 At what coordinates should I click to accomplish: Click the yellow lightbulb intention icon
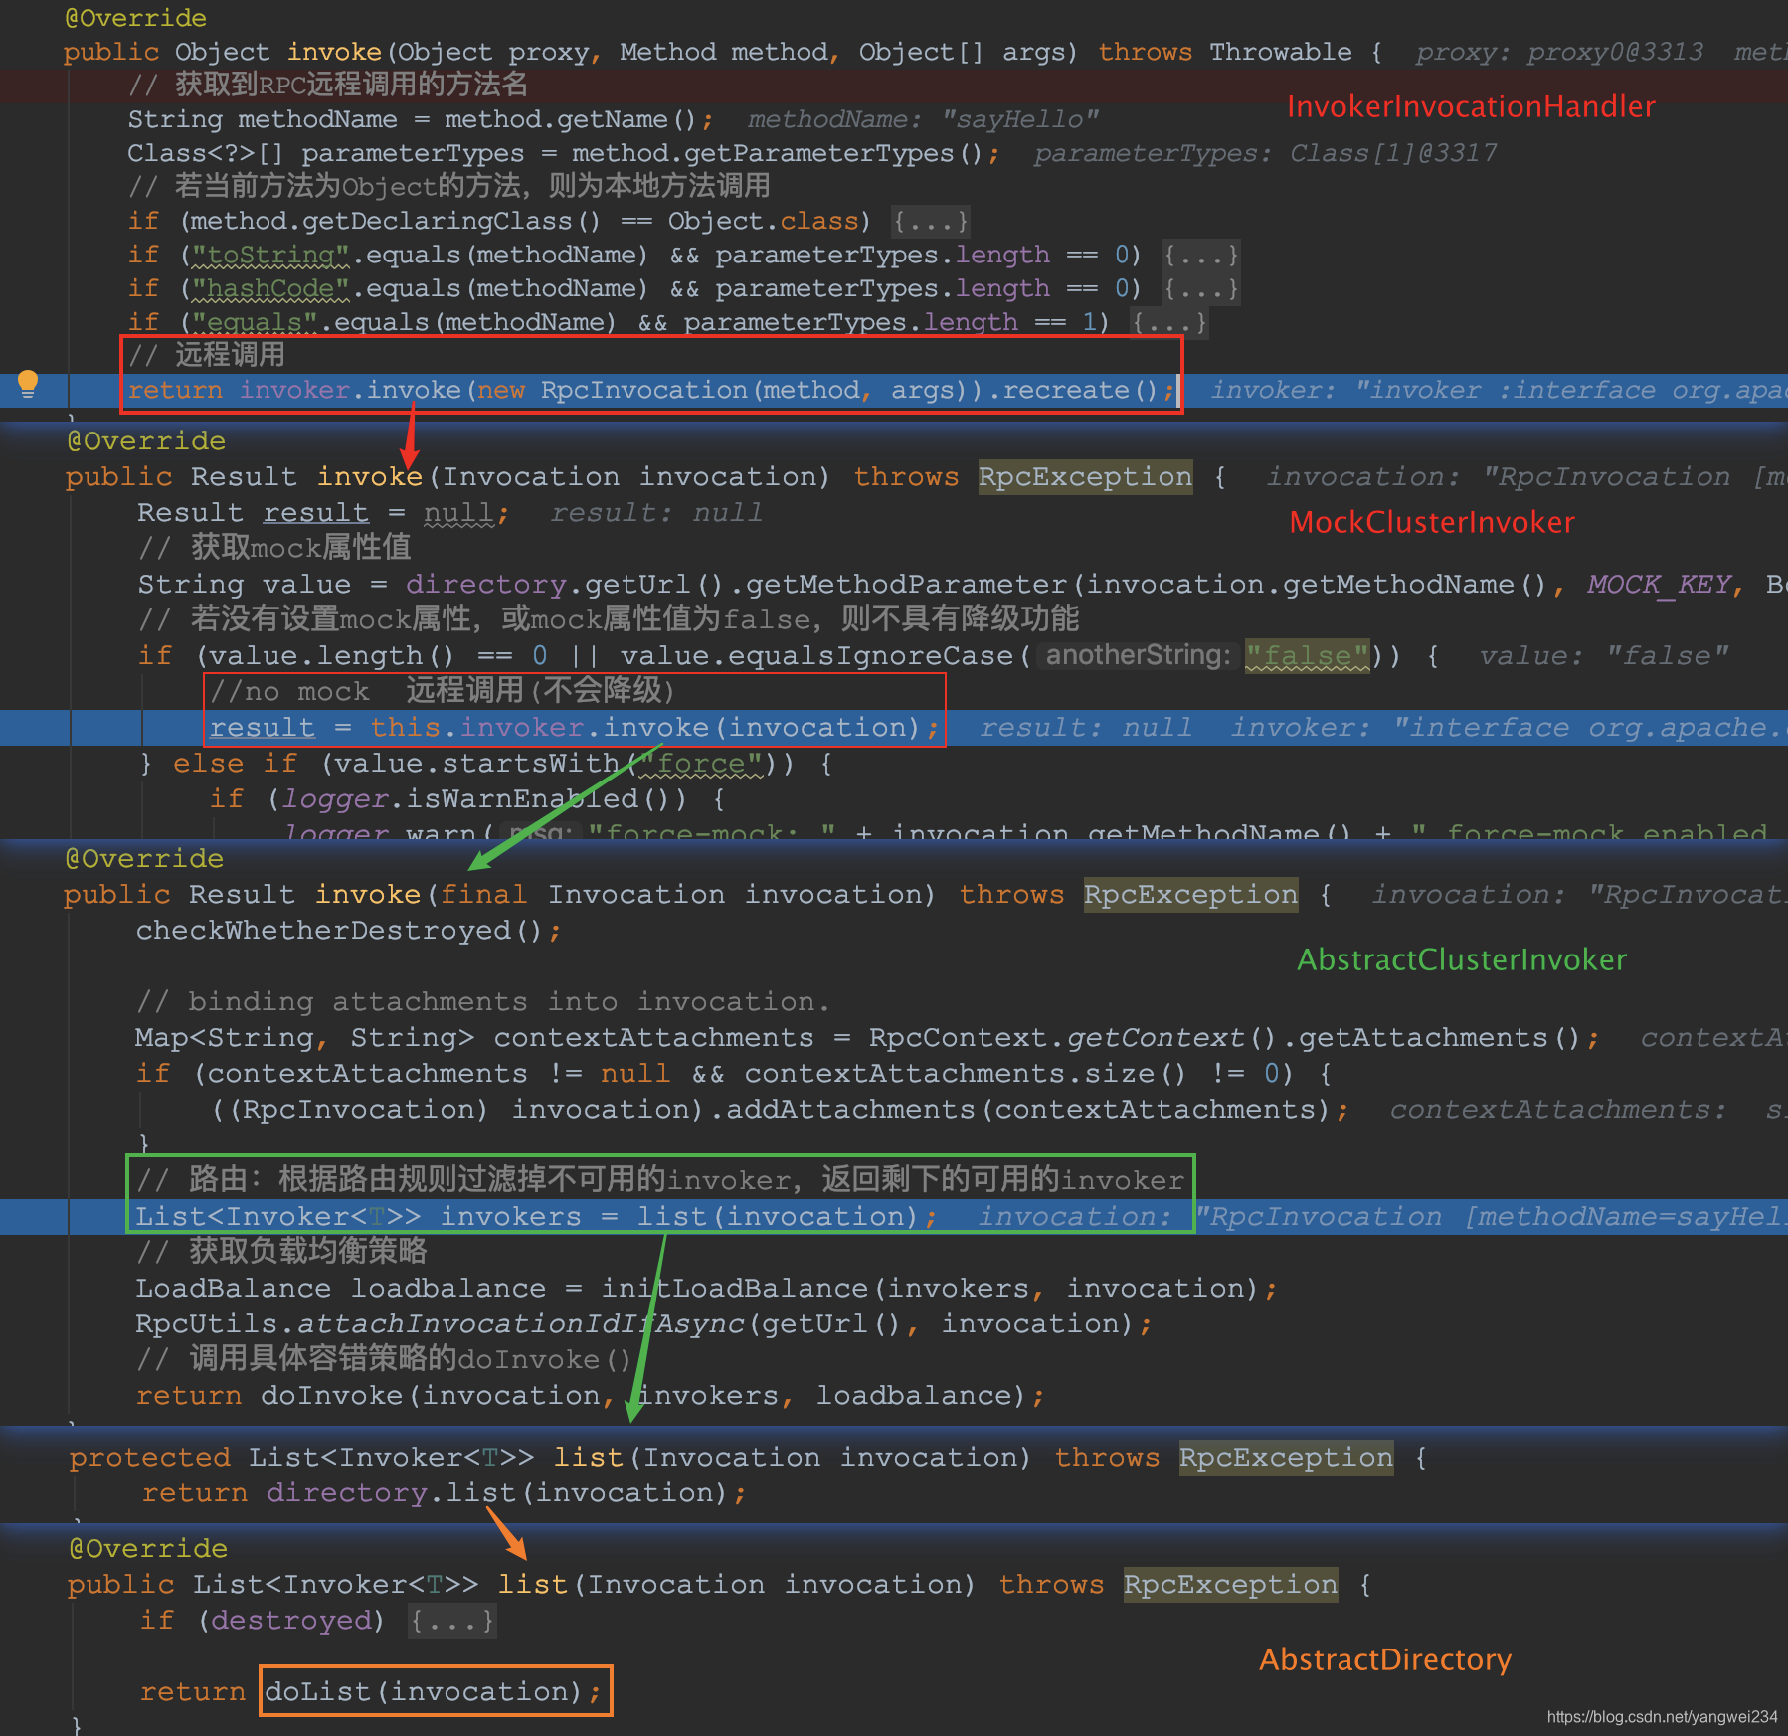pyautogui.click(x=28, y=383)
